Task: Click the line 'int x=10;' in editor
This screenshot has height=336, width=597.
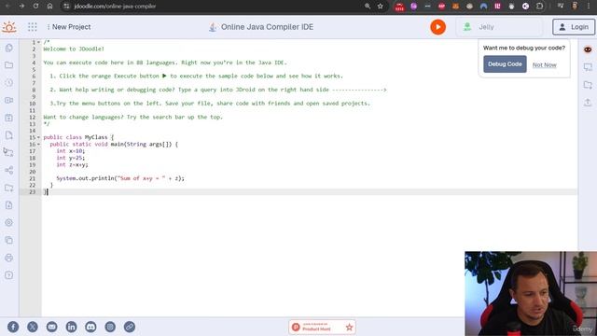Action: (71, 151)
